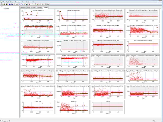The height and width of the screenshot is (122, 163).
Task: Open the Task menu
Action: coord(8,2)
